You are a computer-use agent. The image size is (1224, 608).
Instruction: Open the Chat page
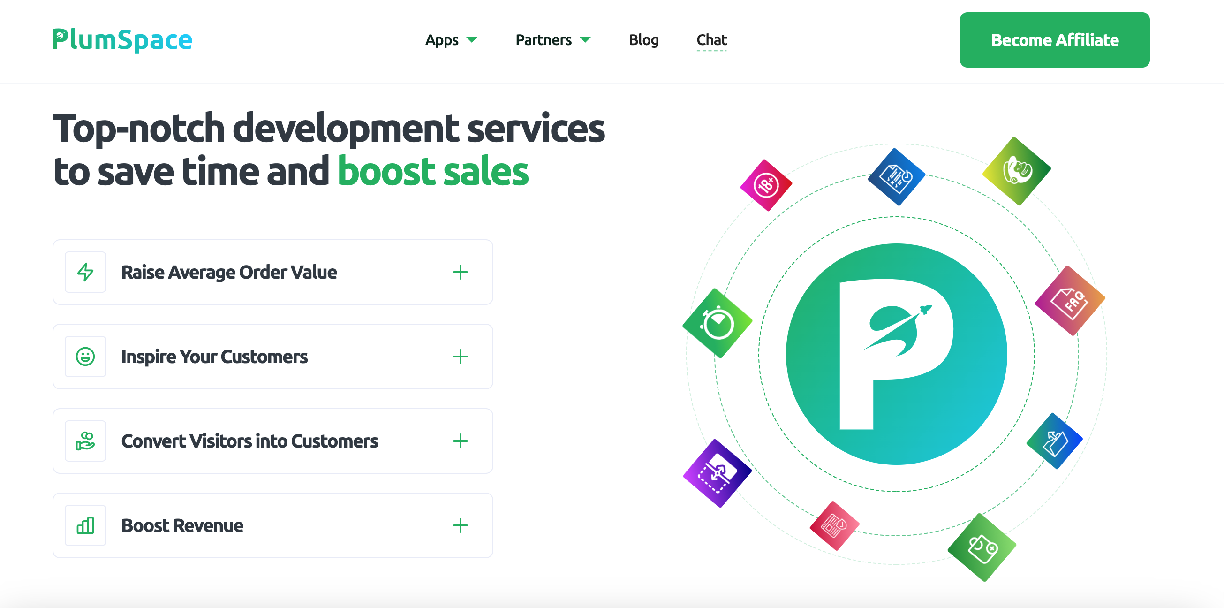(711, 40)
